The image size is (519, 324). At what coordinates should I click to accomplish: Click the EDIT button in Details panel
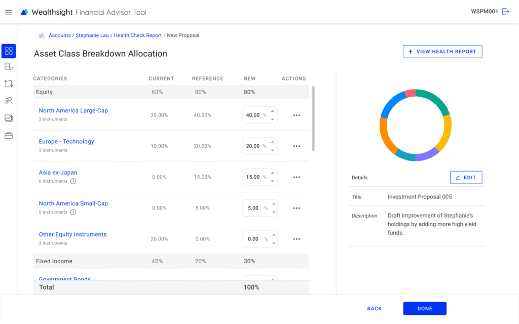coord(466,177)
